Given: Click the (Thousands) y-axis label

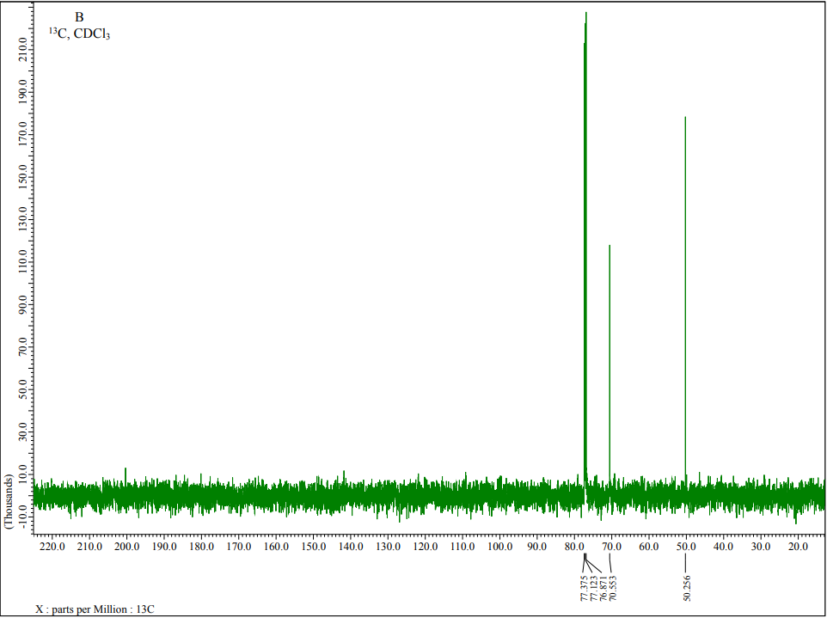Looking at the screenshot, I should 9,501.
